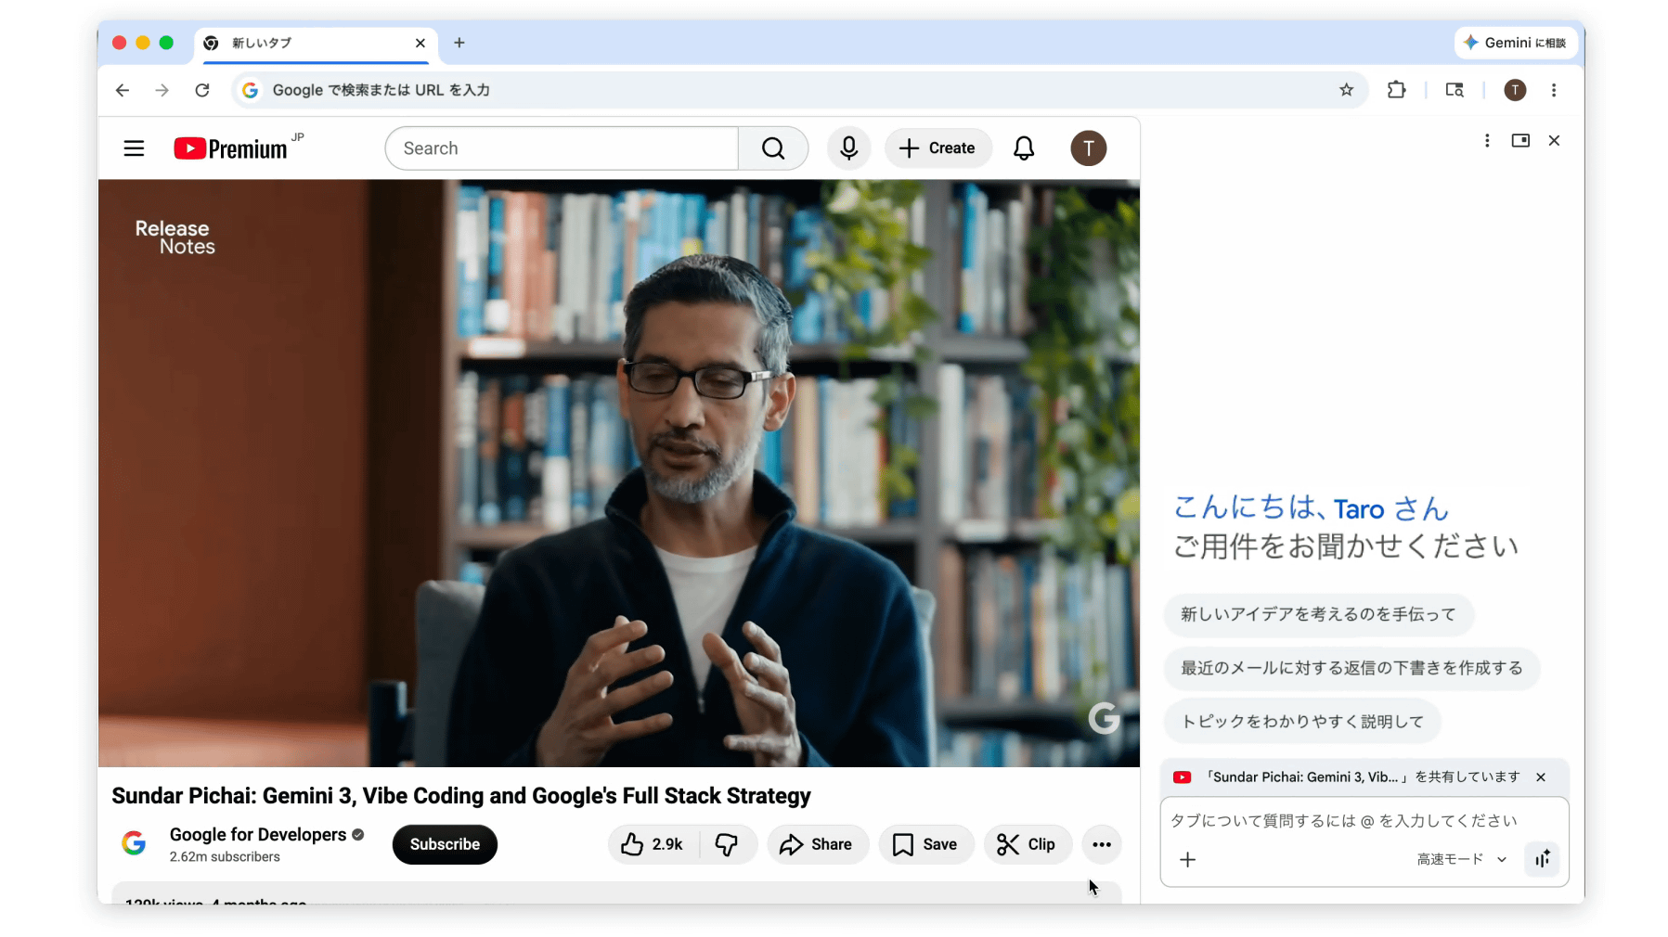
Task: Subscribe to Google for Developers
Action: pos(445,844)
